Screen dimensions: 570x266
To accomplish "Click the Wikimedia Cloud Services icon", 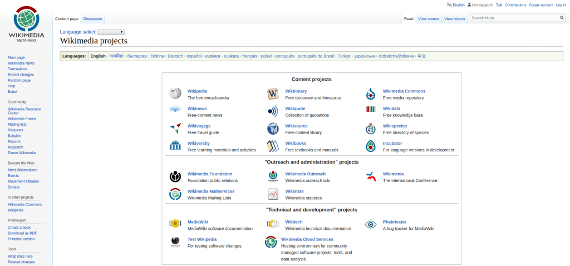I will (271, 242).
